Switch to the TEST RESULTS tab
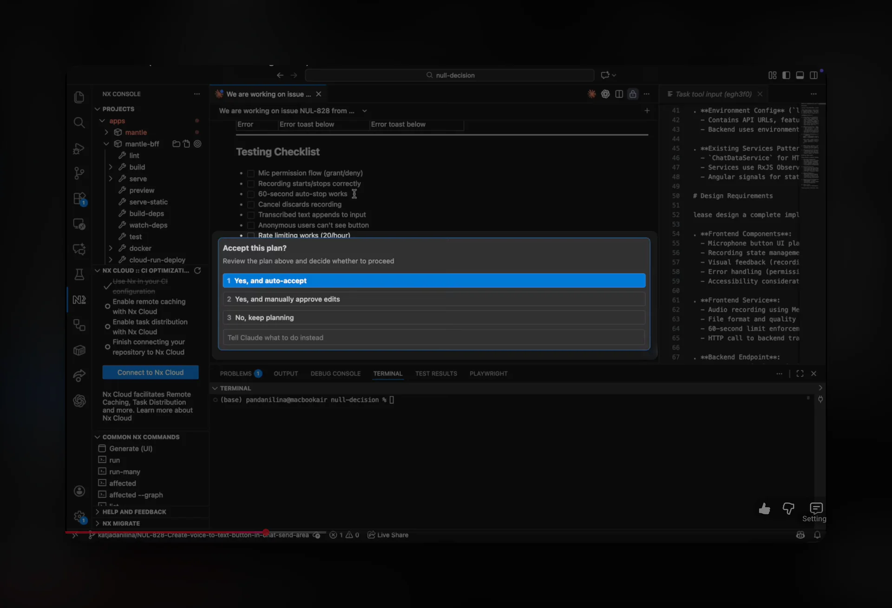The height and width of the screenshot is (608, 892). coord(436,373)
